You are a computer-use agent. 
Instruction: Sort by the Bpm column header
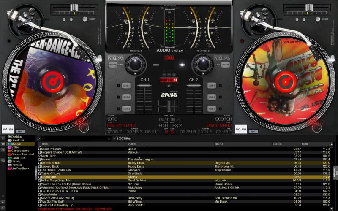(316, 144)
